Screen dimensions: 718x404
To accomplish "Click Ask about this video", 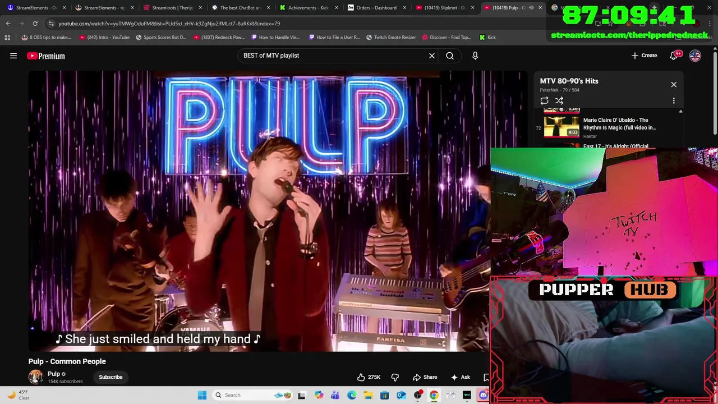I will (460, 377).
